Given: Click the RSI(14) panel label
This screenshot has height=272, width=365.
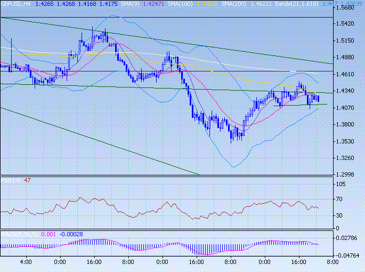Looking at the screenshot, I should [x=11, y=180].
